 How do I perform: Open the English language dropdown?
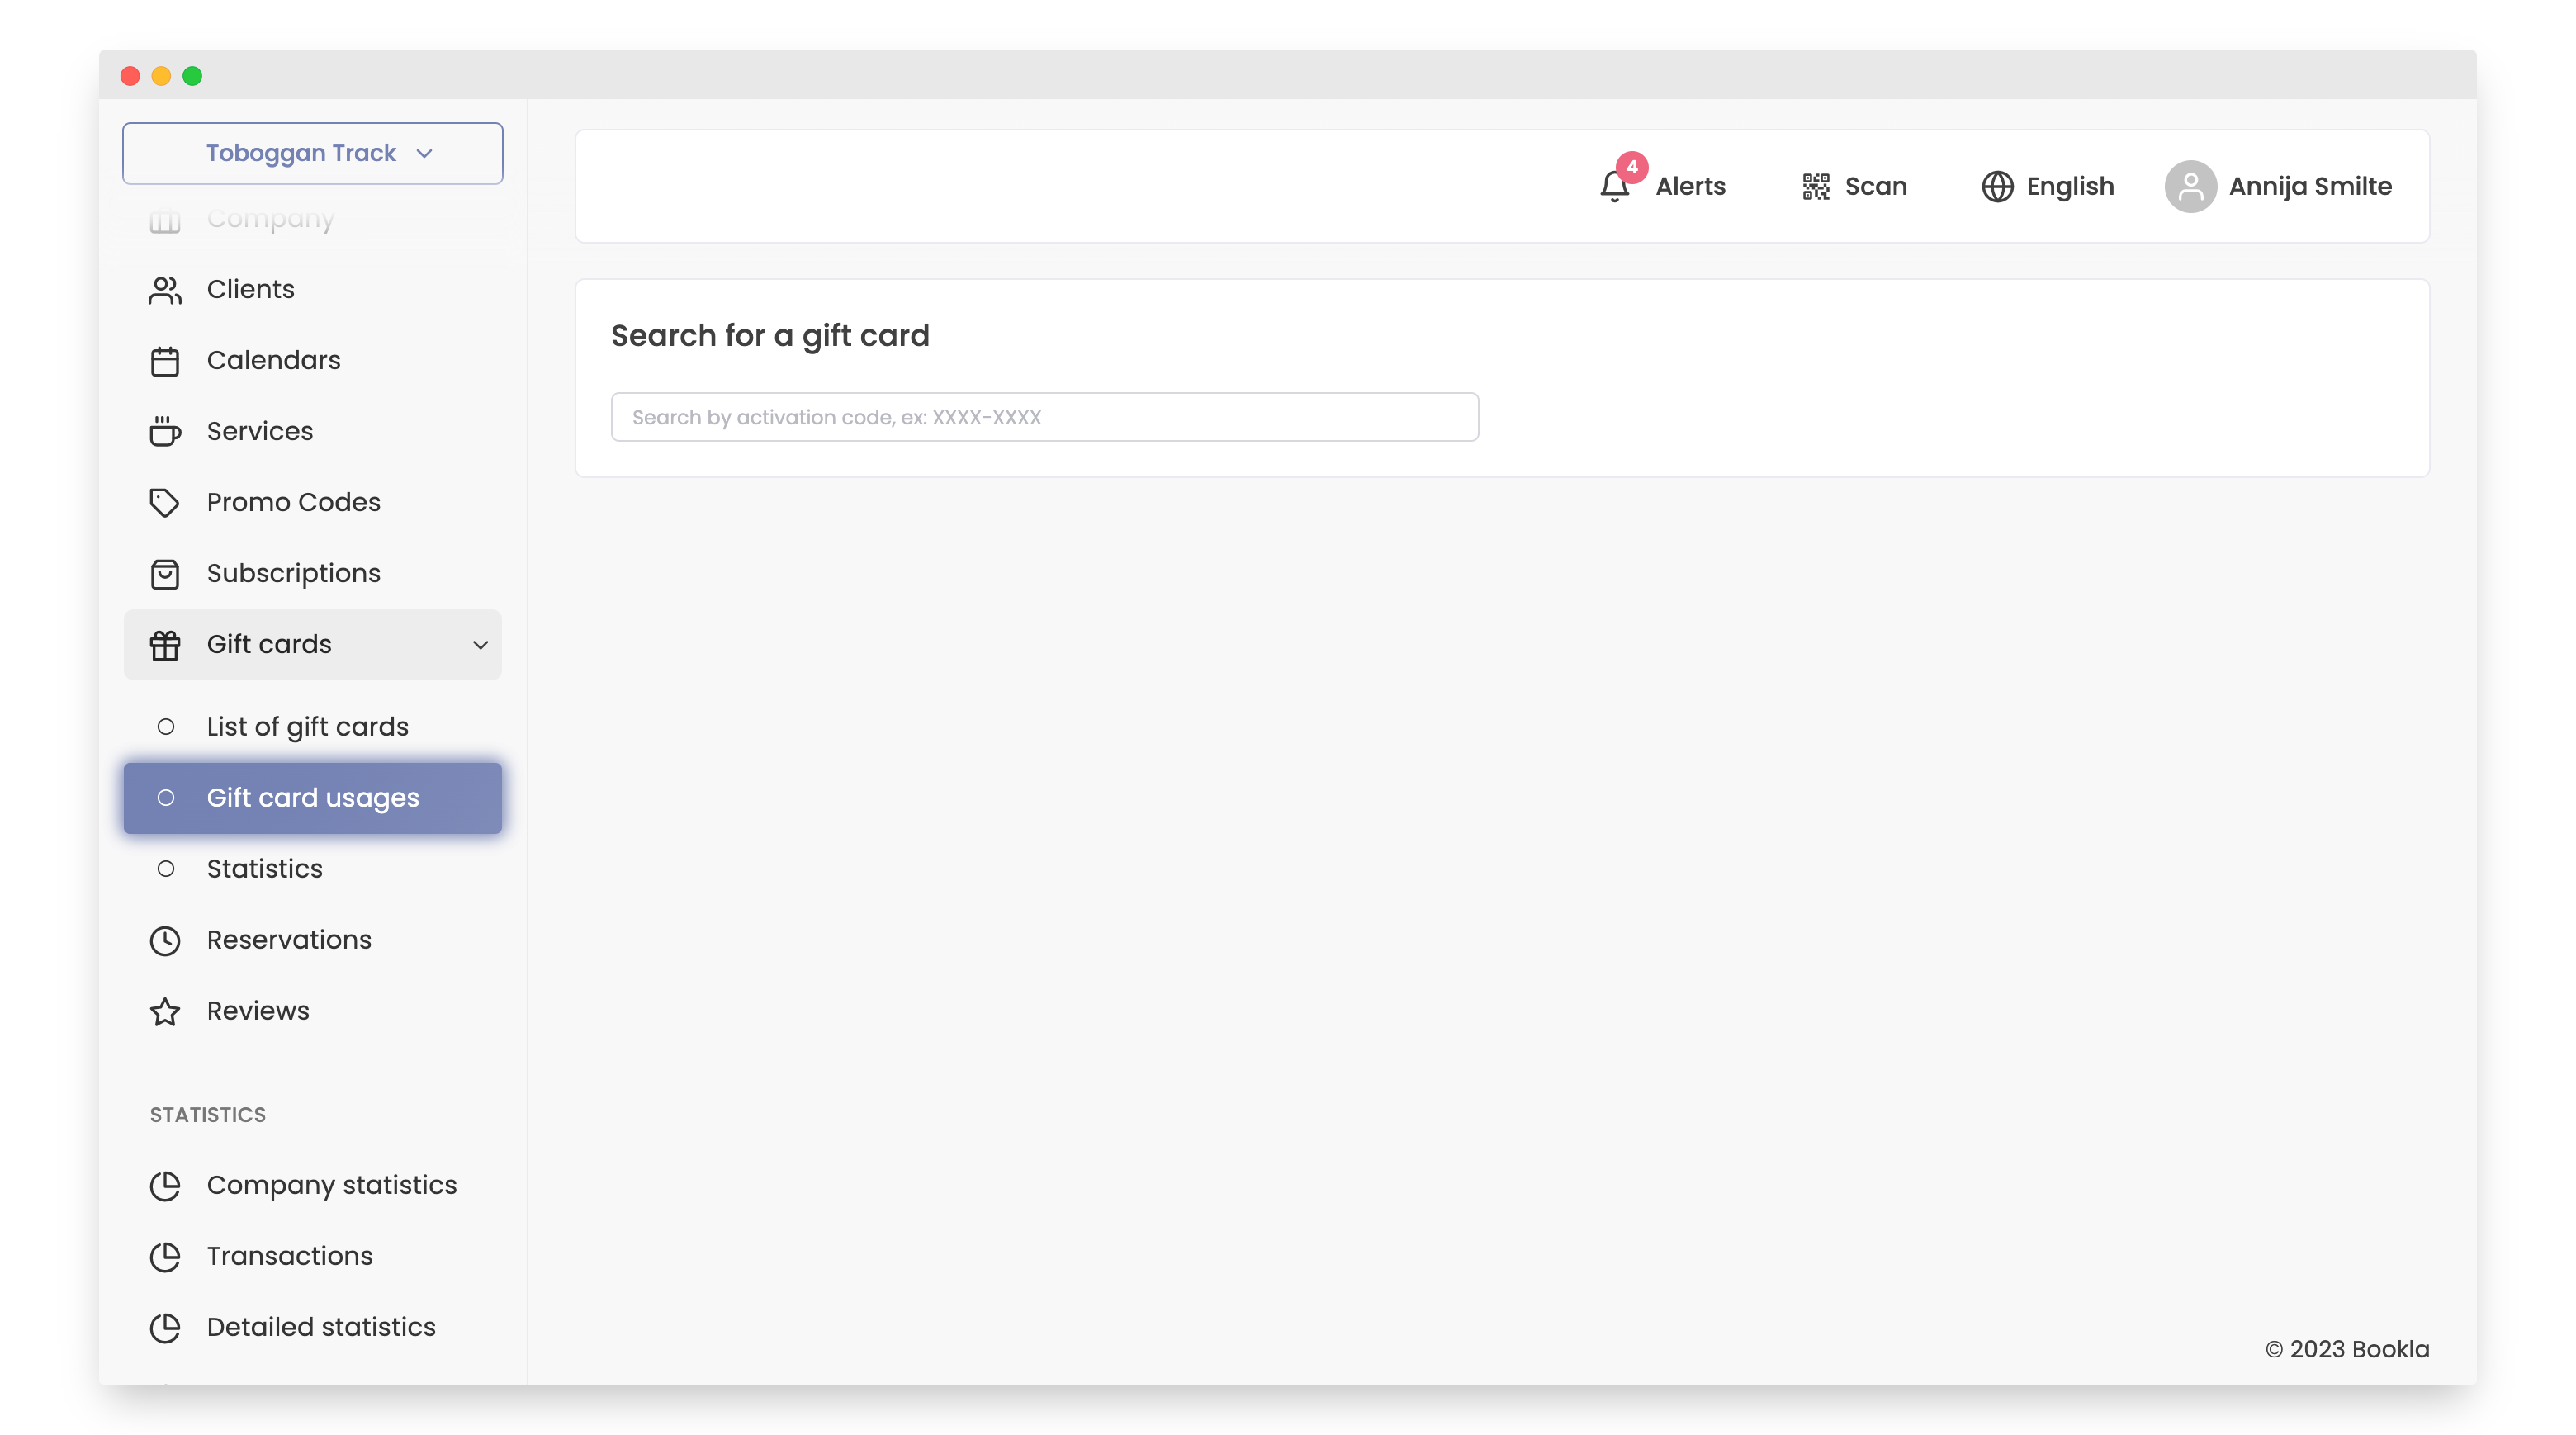tap(1998, 186)
